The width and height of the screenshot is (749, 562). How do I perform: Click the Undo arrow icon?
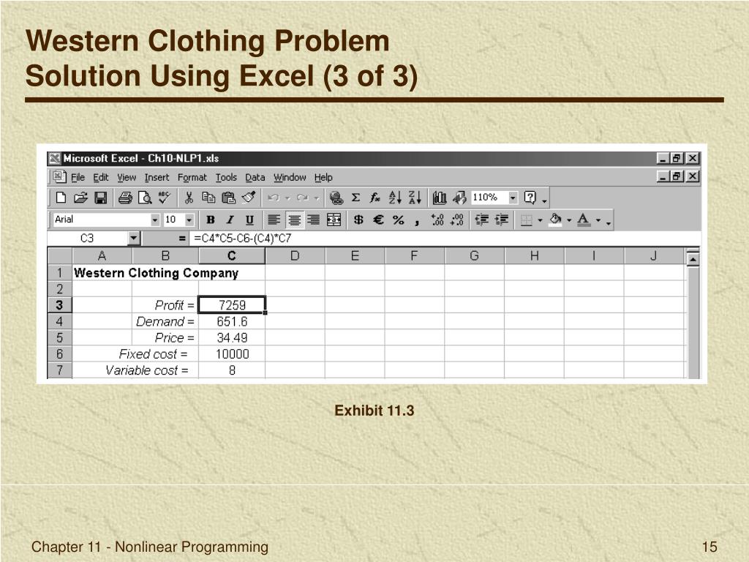tap(274, 198)
